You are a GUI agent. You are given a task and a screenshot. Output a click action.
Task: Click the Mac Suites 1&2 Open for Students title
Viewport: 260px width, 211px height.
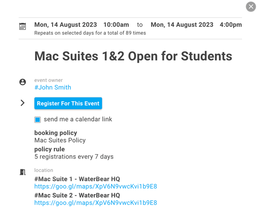[x=133, y=56]
